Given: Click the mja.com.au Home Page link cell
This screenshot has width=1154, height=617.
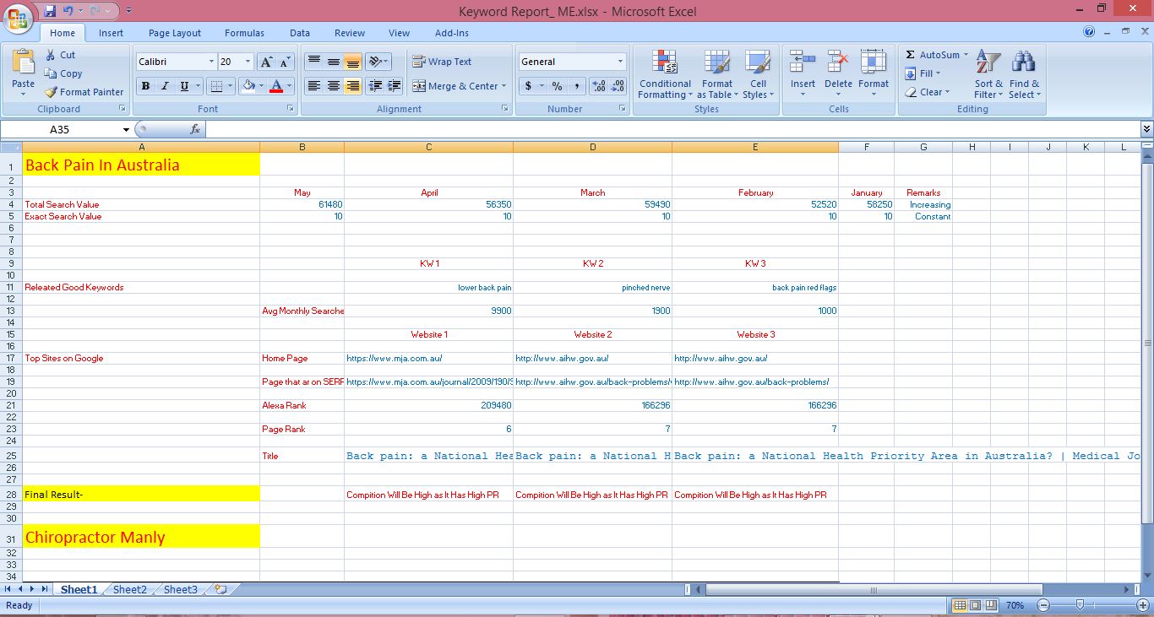Looking at the screenshot, I should click(428, 358).
